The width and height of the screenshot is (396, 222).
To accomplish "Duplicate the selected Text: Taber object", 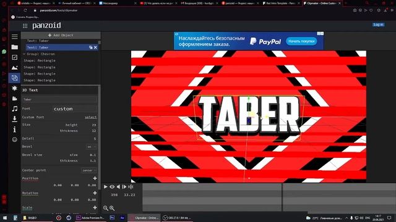I will click(x=91, y=47).
